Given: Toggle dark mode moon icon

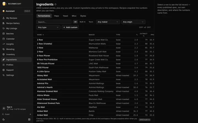Looking at the screenshot, I should click(4, 119).
